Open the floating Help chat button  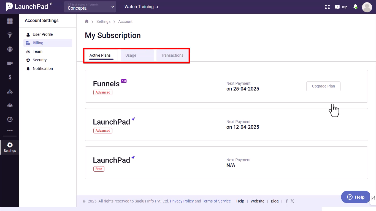click(x=356, y=197)
